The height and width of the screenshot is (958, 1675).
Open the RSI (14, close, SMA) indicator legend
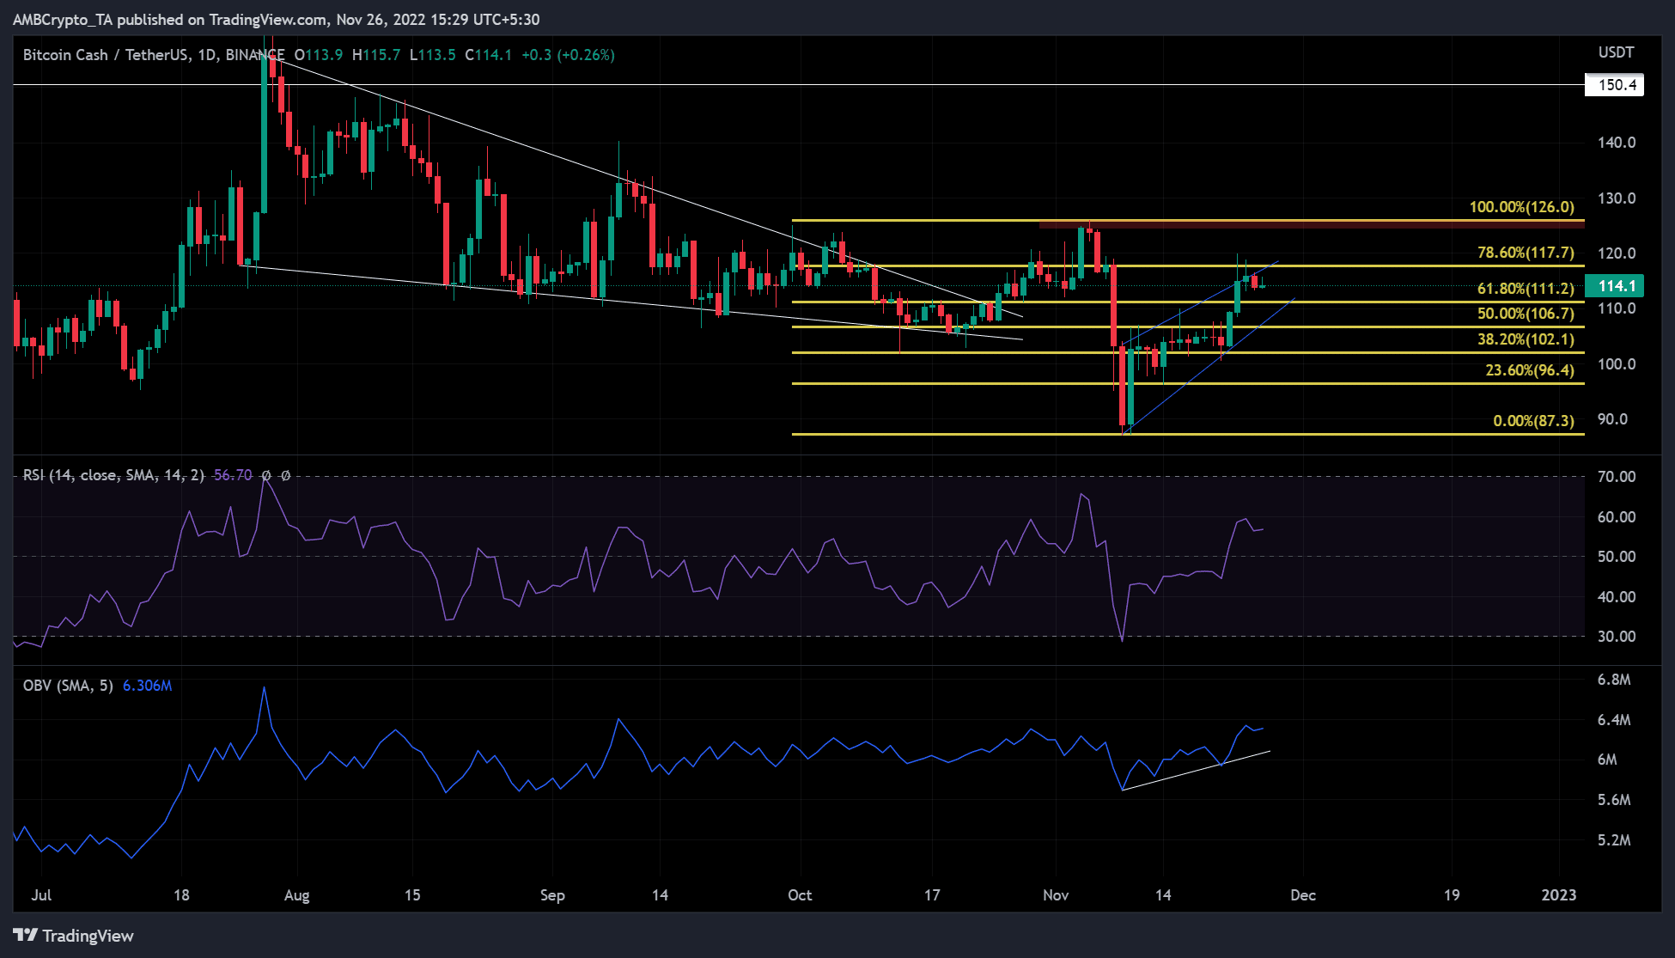pos(113,475)
